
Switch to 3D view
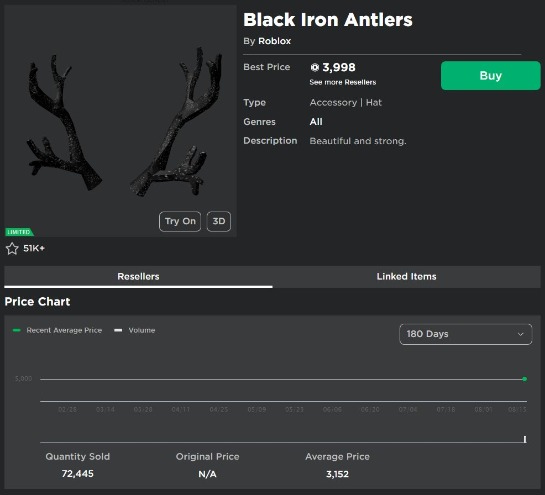click(219, 222)
